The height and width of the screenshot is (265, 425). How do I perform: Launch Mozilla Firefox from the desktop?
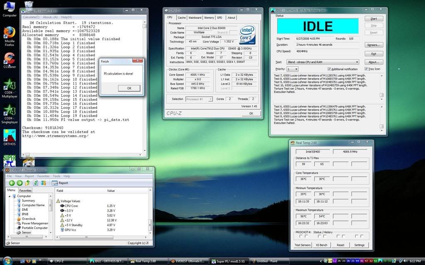[9, 36]
